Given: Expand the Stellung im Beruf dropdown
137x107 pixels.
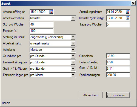Looking at the screenshot, I should (73, 37).
